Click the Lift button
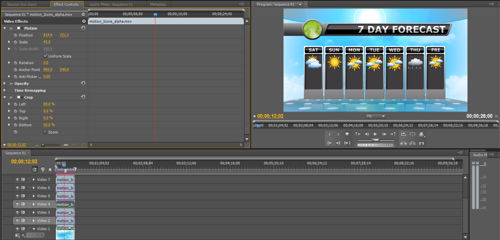Viewport: 500px width, 240px height. (404, 143)
